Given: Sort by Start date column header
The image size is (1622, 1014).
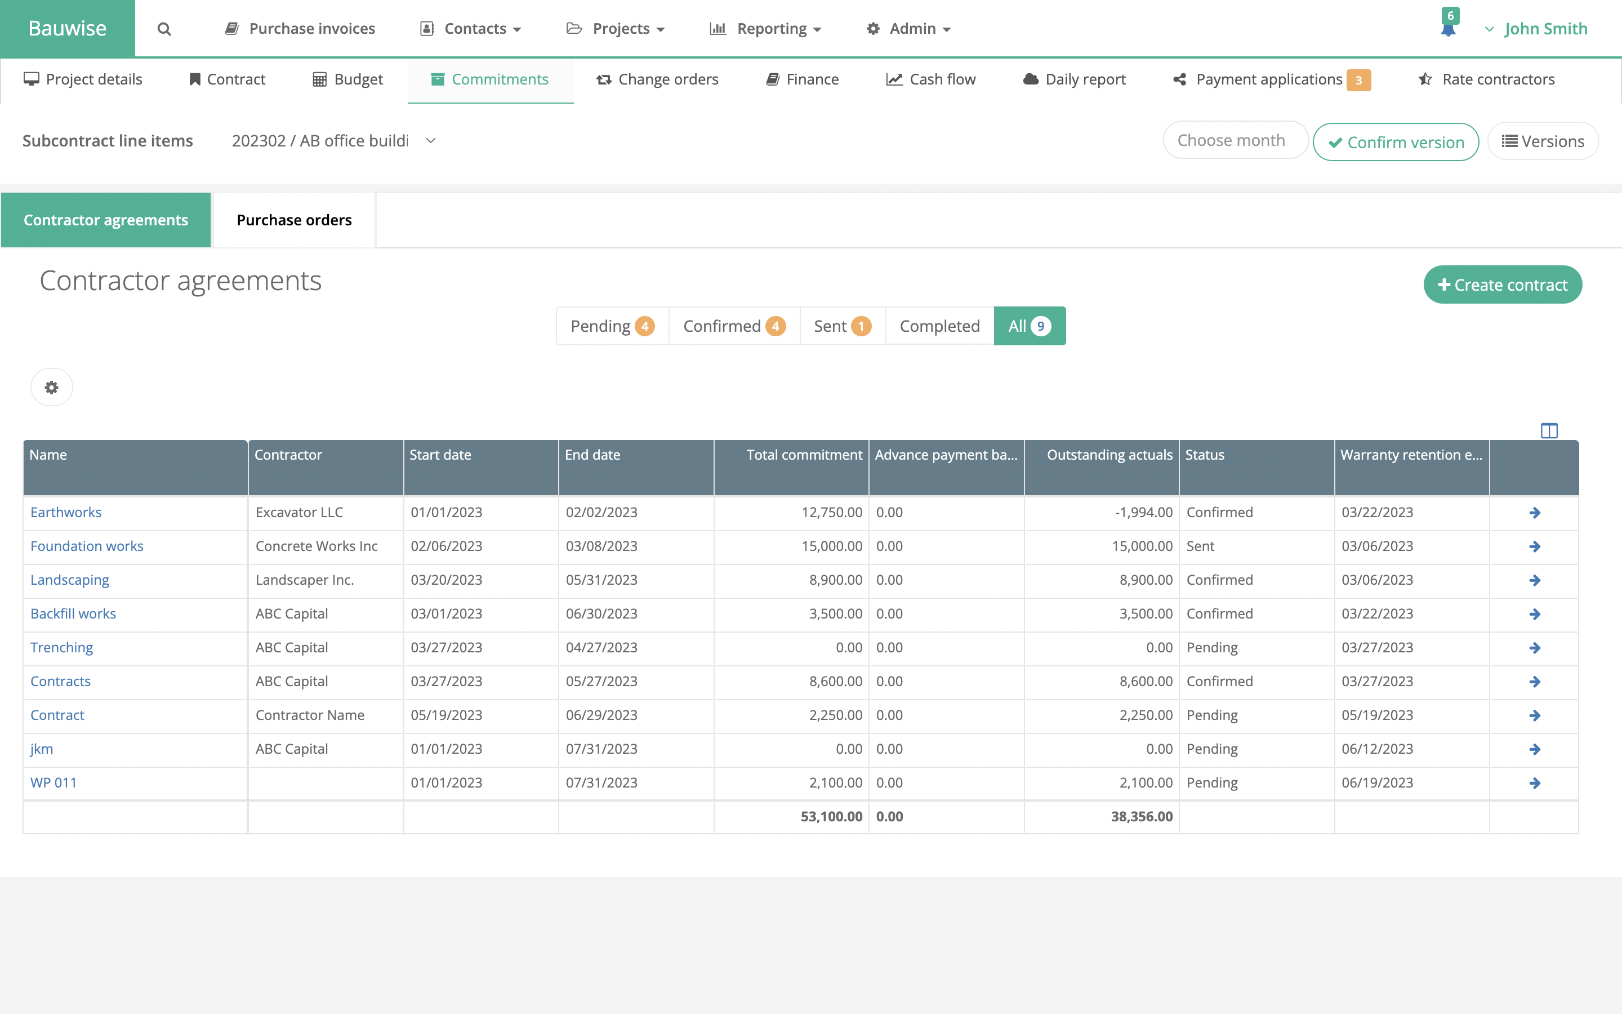Looking at the screenshot, I should (481, 468).
